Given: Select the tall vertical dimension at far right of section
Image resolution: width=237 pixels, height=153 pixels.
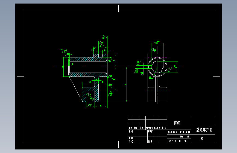Looking at the screenshot, I should click(126, 84).
